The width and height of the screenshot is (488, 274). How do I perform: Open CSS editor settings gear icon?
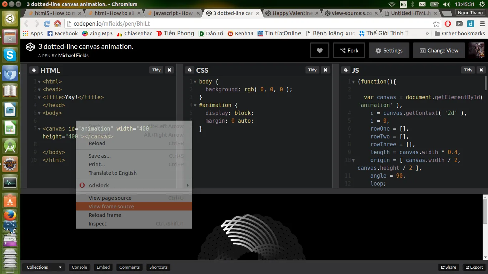pyautogui.click(x=190, y=70)
